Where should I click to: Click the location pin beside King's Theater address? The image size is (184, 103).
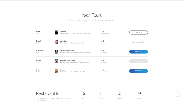[60, 53]
